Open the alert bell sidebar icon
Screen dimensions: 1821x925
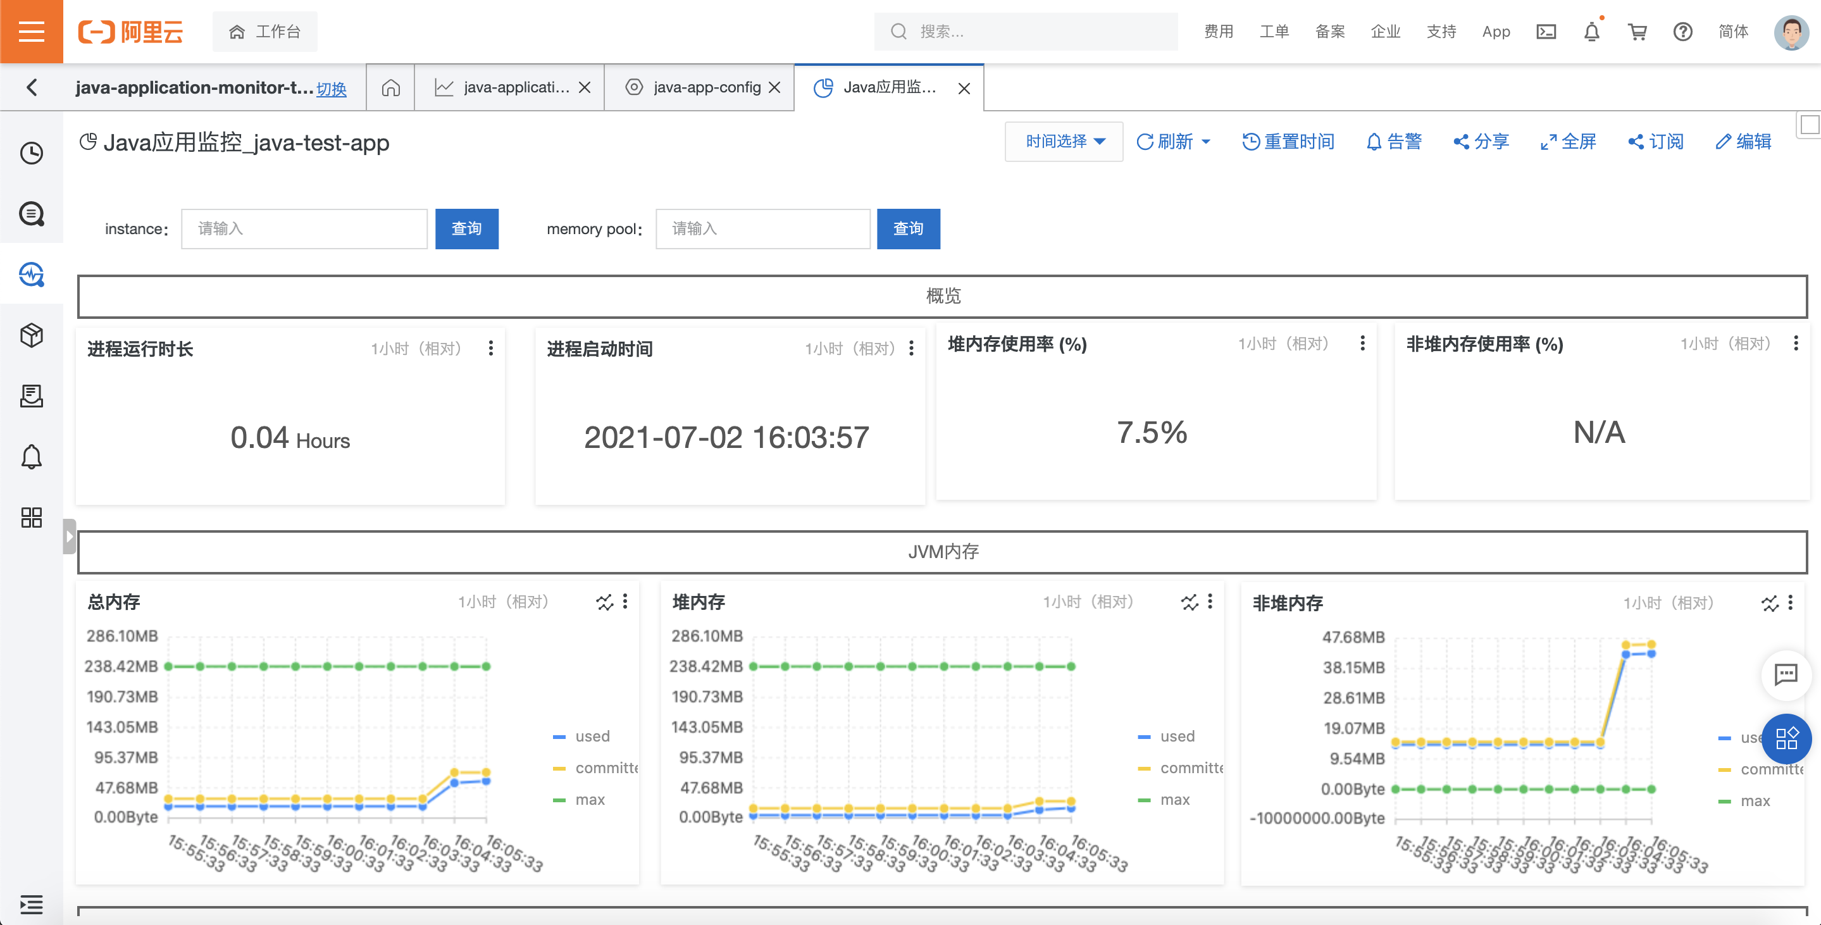click(x=31, y=457)
